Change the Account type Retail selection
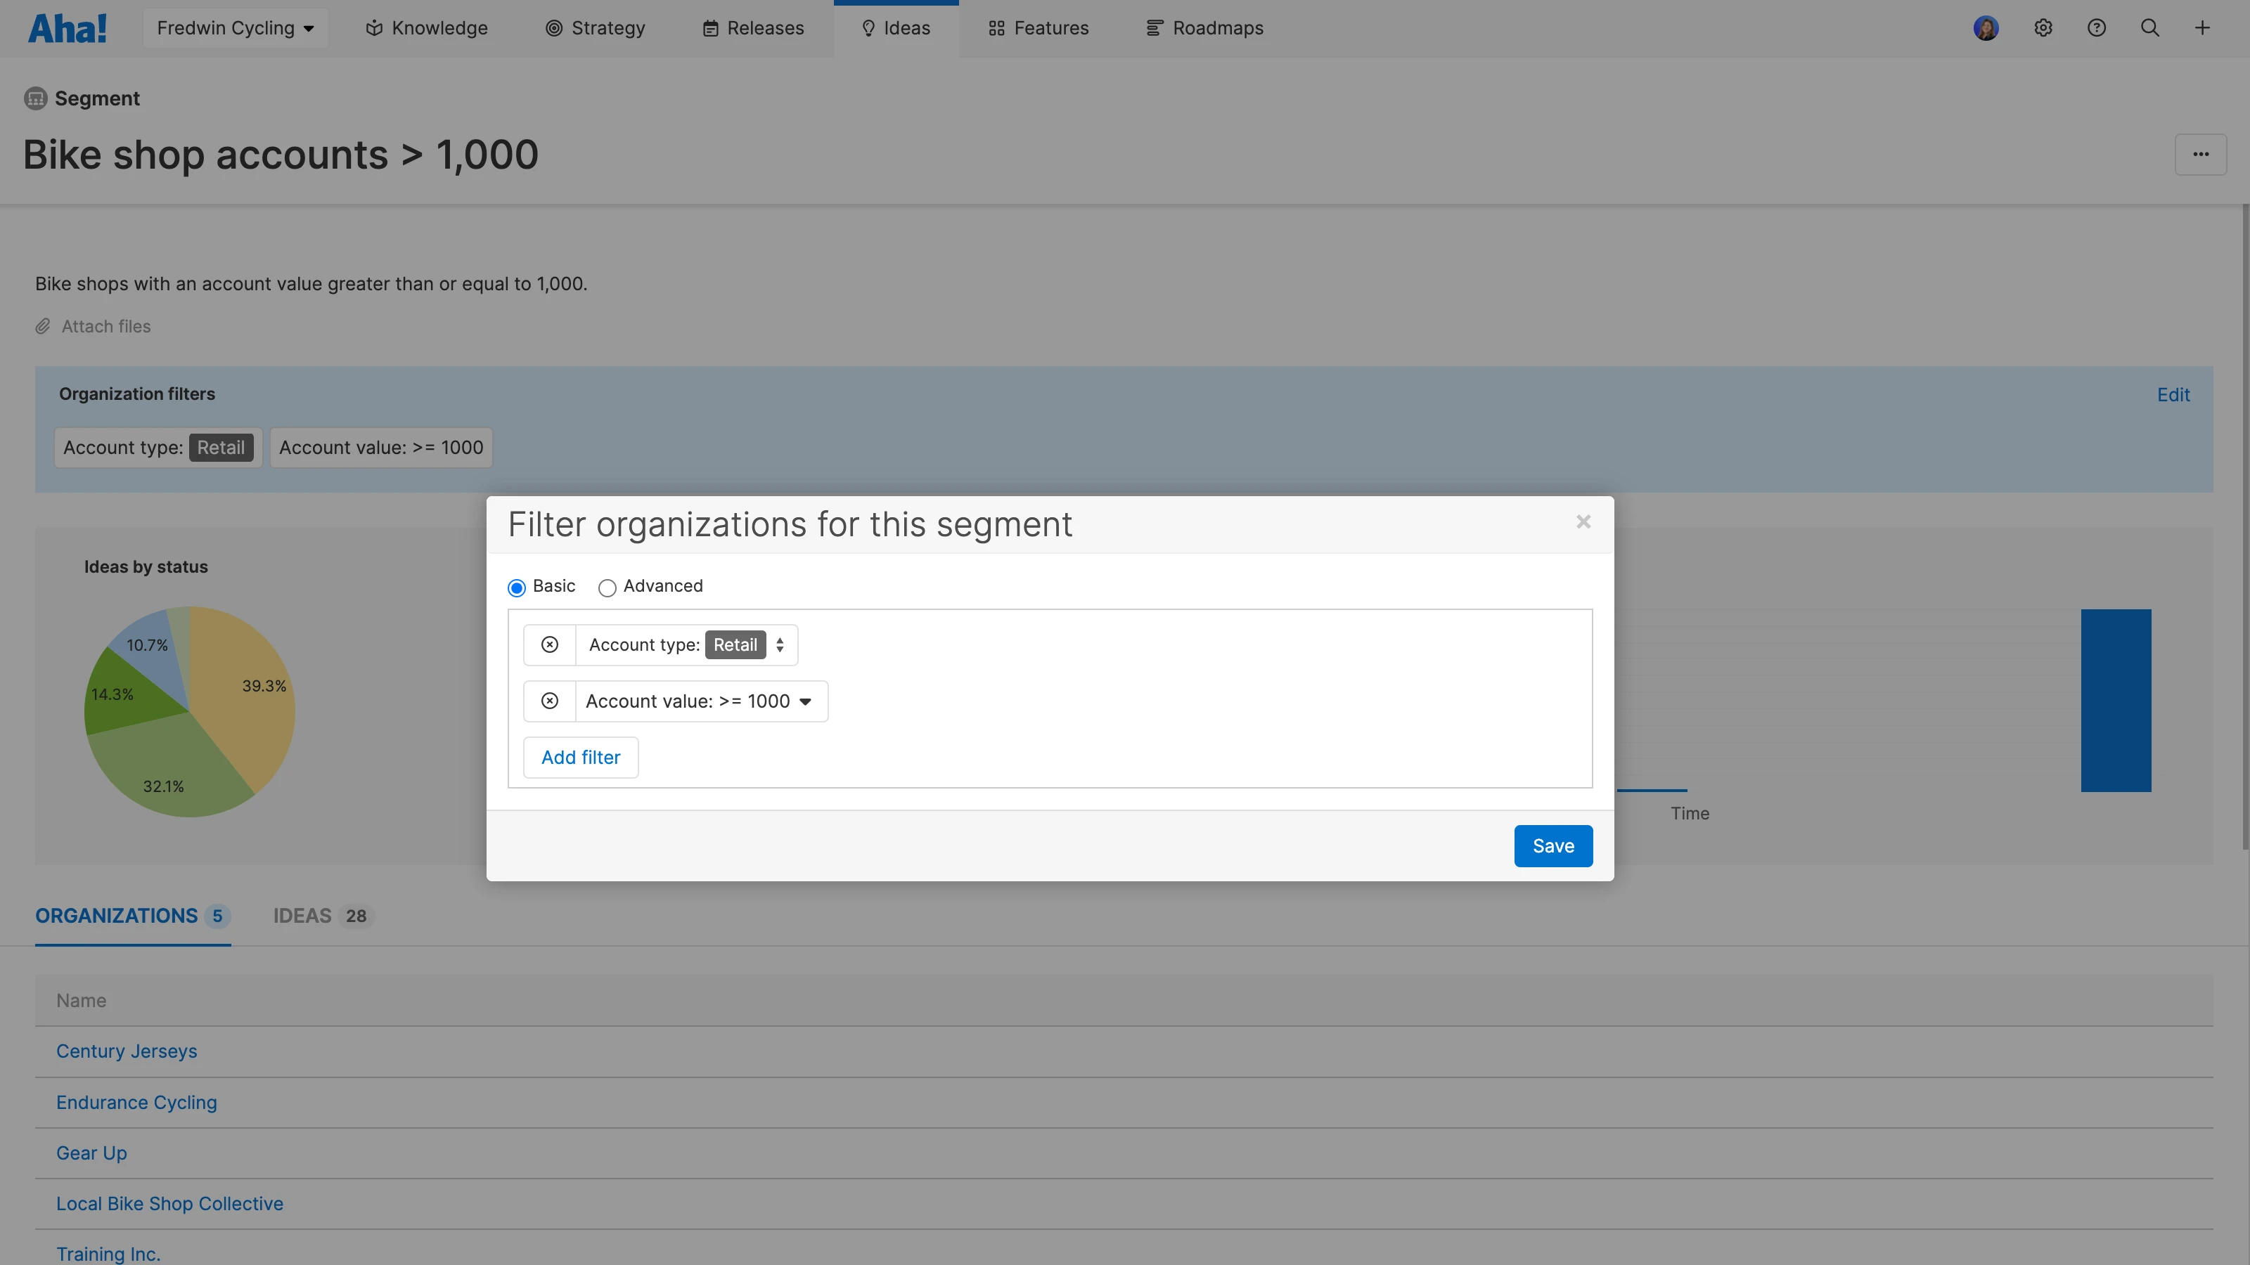Viewport: 2250px width, 1265px height. coord(747,644)
